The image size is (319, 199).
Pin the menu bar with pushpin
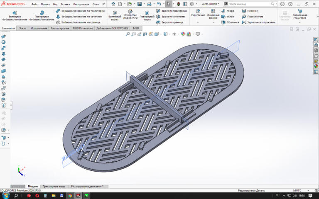click(103, 4)
